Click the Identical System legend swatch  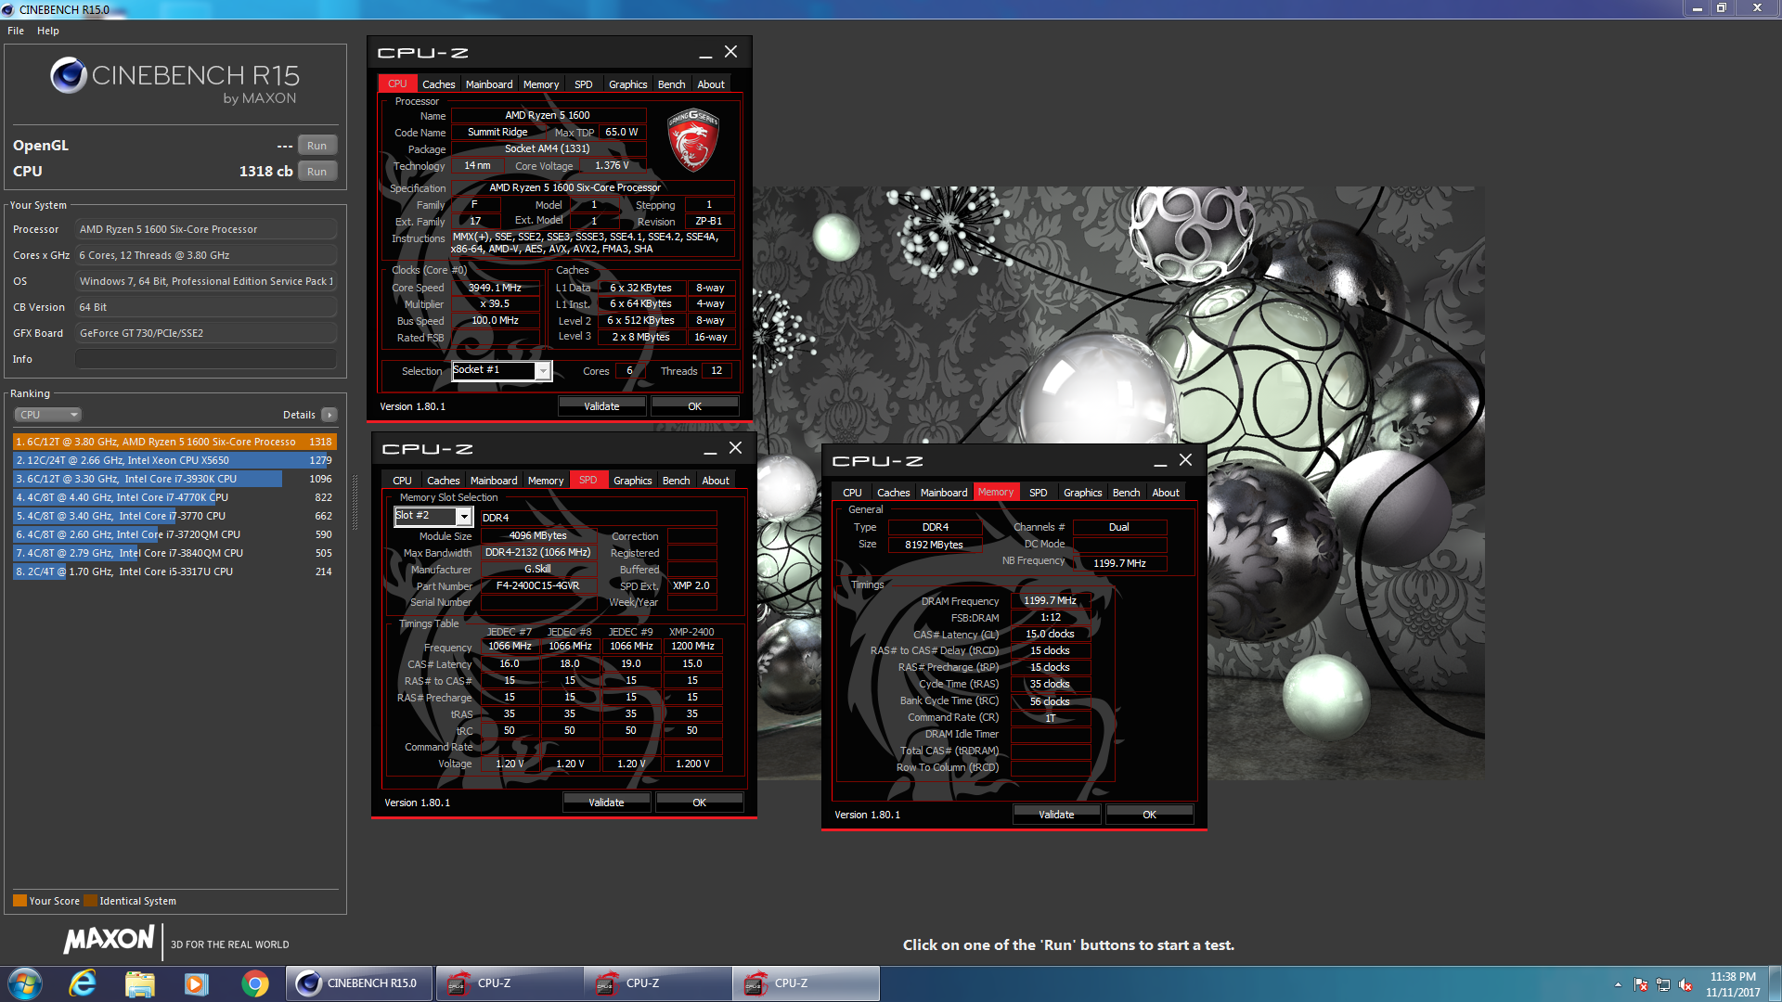pos(90,901)
